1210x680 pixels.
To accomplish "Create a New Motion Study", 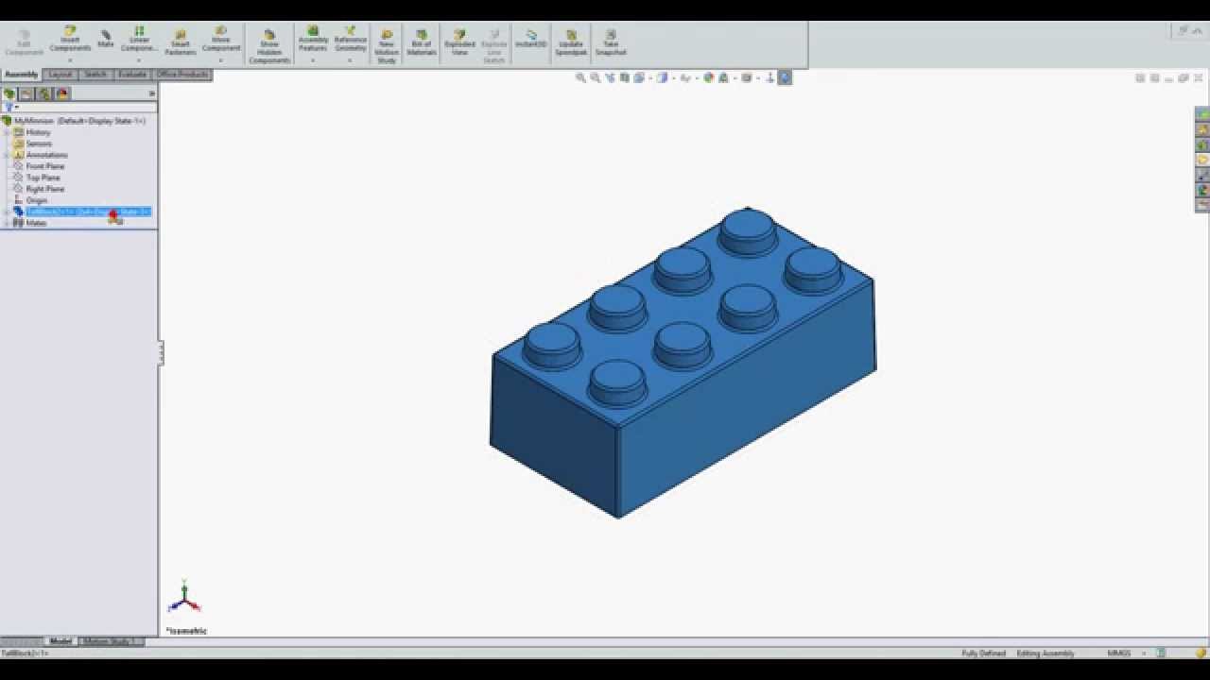I will click(387, 45).
